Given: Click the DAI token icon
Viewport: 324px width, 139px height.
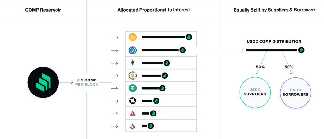Looking at the screenshot, I should (x=132, y=37).
